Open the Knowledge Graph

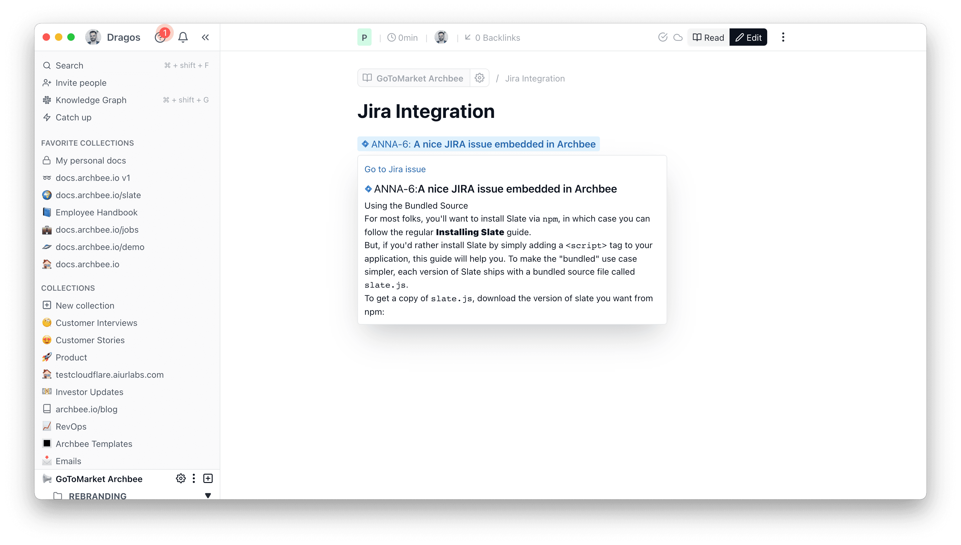tap(91, 100)
